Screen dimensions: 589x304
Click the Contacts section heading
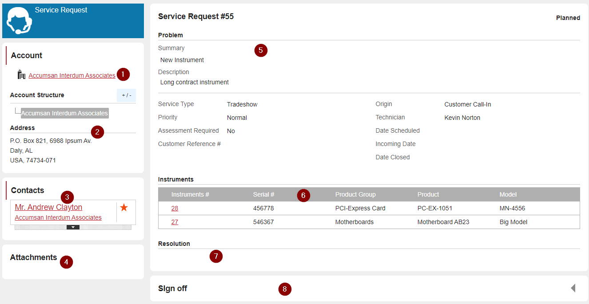28,190
